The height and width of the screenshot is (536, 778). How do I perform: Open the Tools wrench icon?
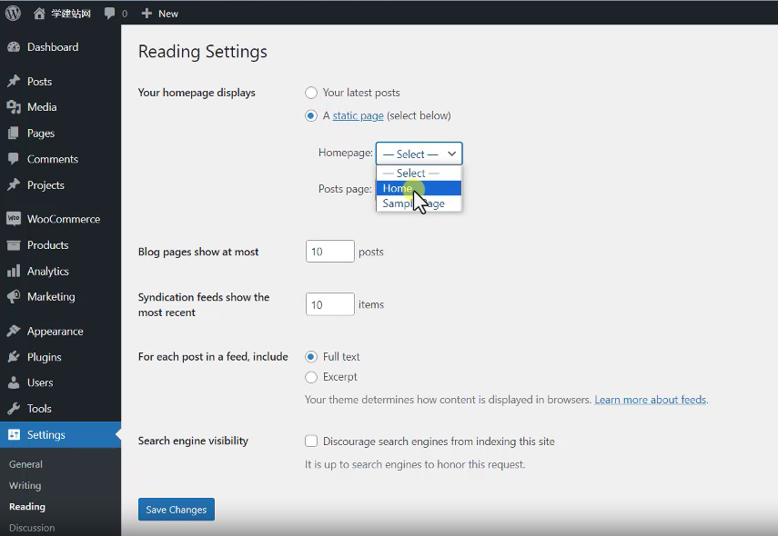(14, 409)
